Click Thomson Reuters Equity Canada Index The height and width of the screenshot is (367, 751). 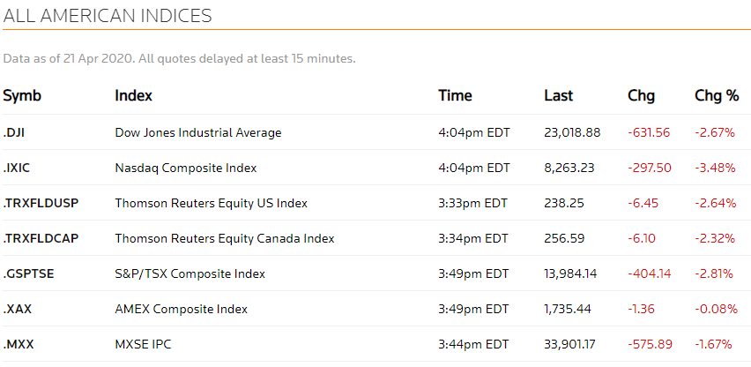(225, 238)
